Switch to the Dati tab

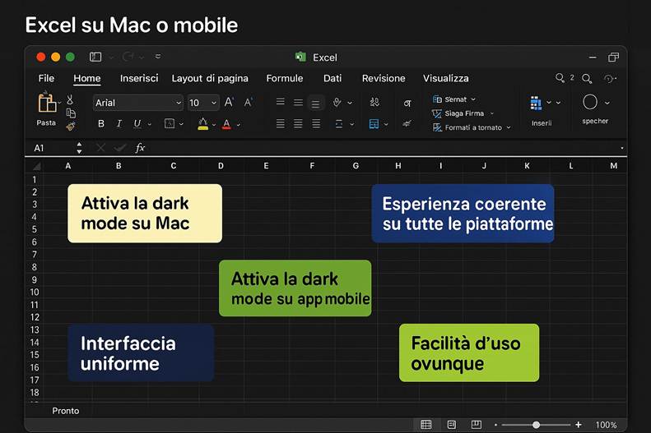(x=332, y=78)
